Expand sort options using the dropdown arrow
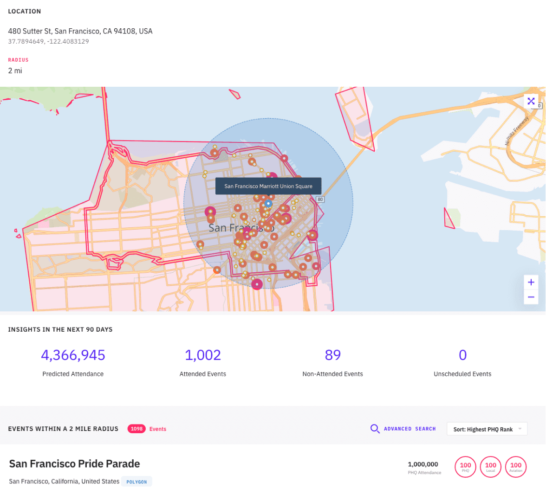Screen dimensions: 546x488 coord(520,429)
